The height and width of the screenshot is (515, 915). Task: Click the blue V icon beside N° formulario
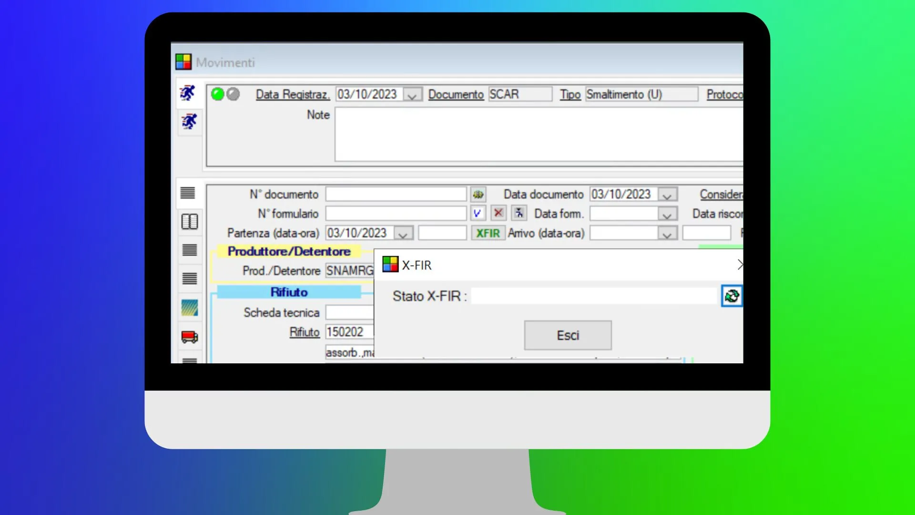coord(478,213)
